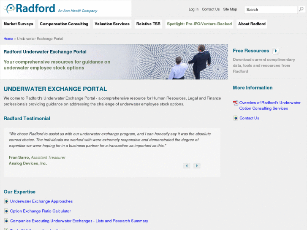
Task: Open the About Radford menu
Action: 252,24
